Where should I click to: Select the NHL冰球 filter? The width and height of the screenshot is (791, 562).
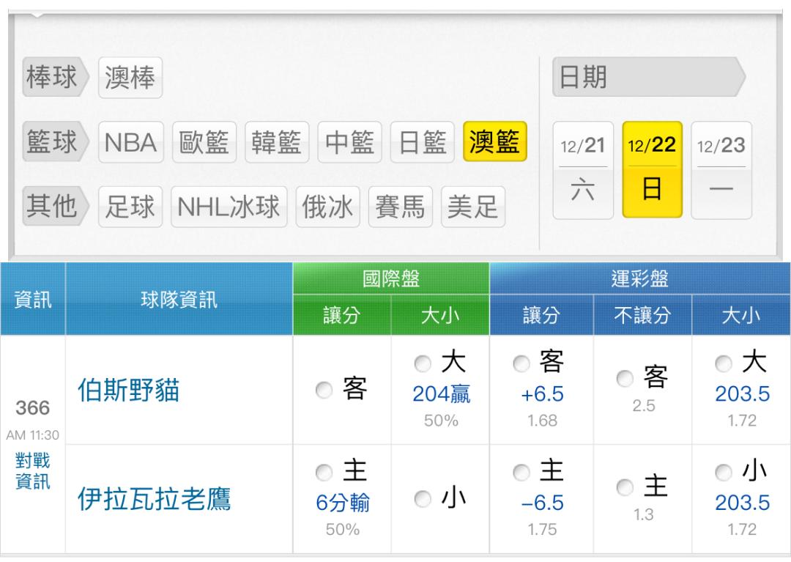(229, 207)
